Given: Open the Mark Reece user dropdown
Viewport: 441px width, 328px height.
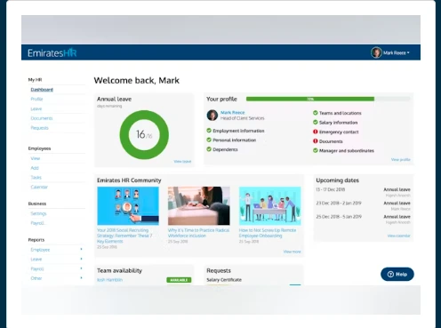Looking at the screenshot, I should pos(397,52).
